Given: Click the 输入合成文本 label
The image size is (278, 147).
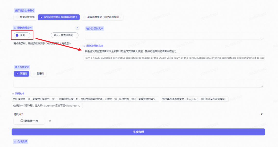Looking at the screenshot, I should click(22, 67).
